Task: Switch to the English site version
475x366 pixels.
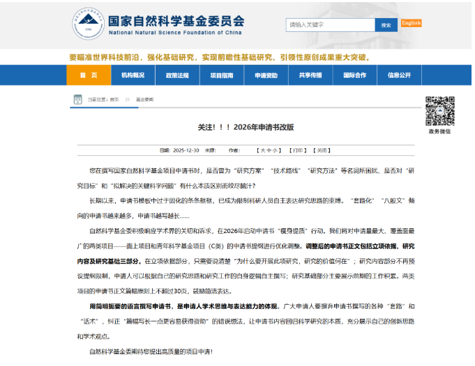Action: tap(411, 23)
